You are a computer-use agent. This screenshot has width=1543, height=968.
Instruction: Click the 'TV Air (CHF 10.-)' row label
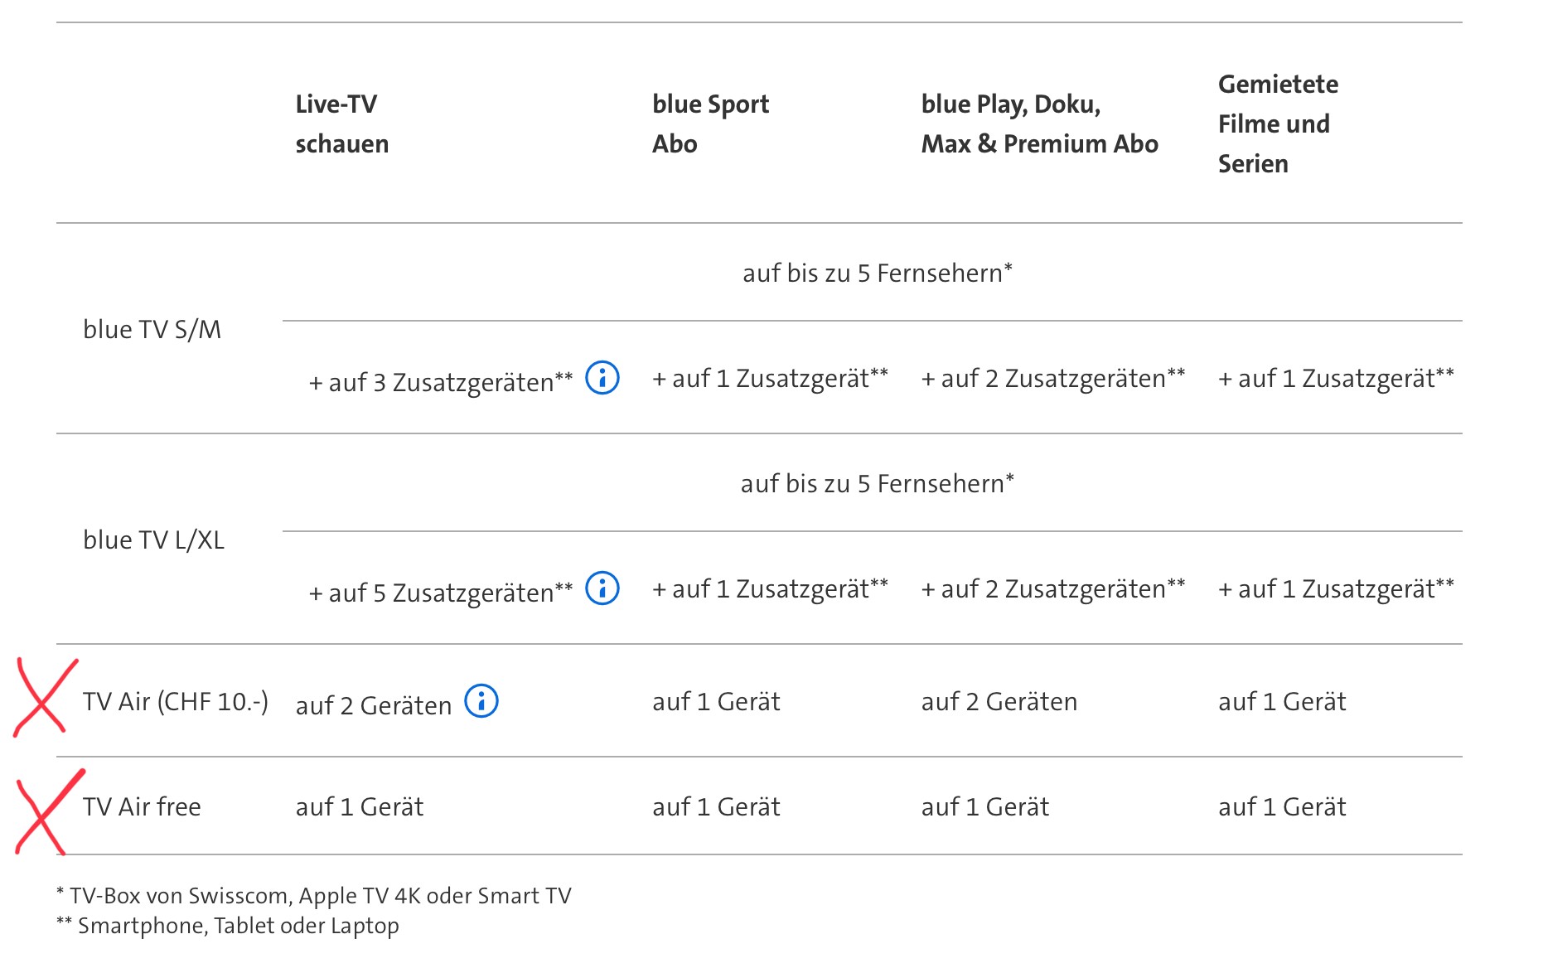point(175,701)
